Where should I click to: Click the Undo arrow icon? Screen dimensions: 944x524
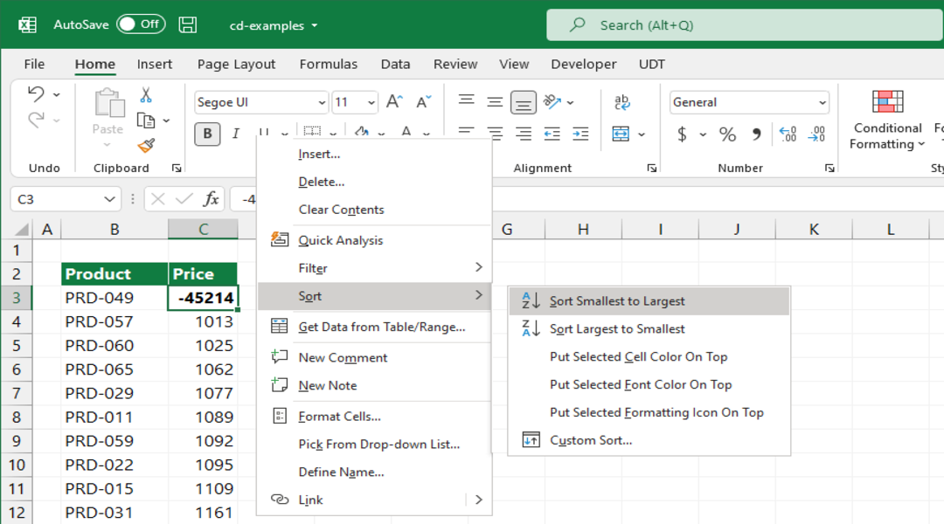coord(36,94)
